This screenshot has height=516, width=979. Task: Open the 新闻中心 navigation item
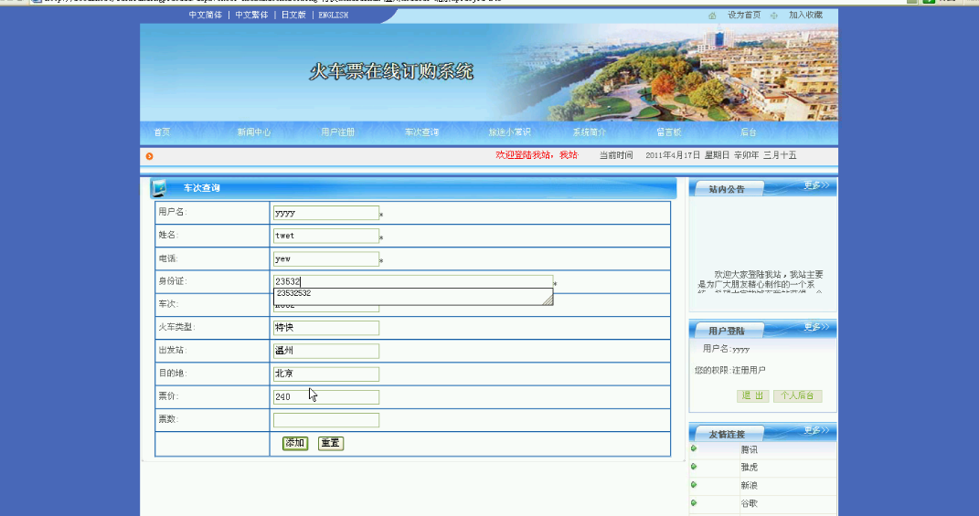pos(254,132)
